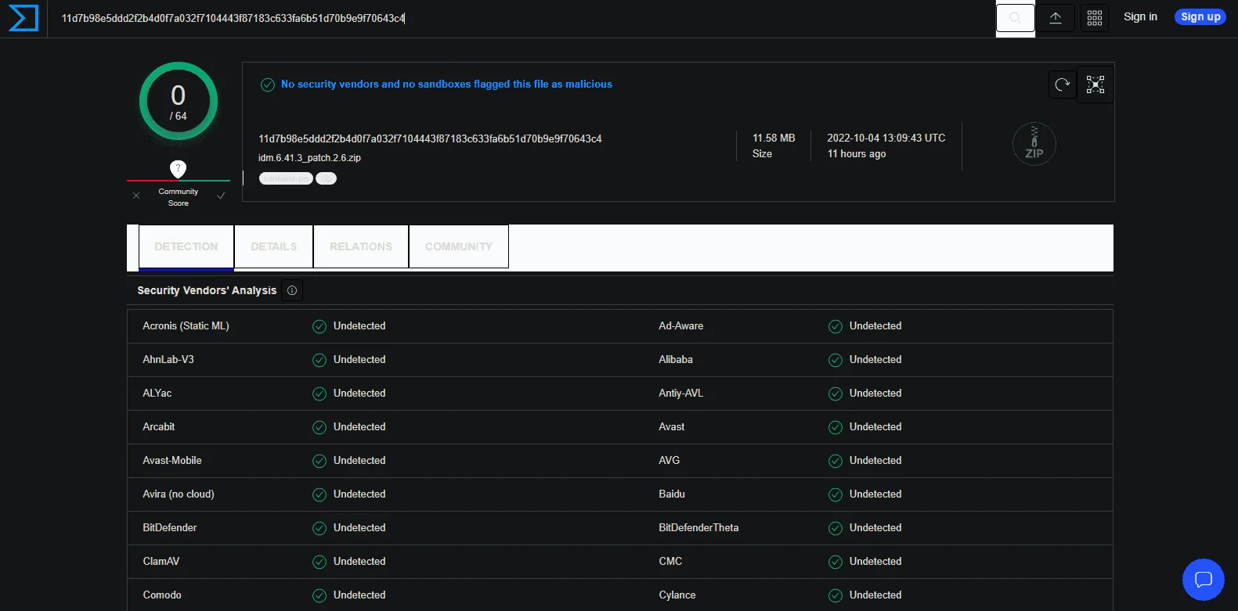Select file name idm.6.41.3_patch.2.6.zip
This screenshot has width=1238, height=611.
(x=309, y=158)
